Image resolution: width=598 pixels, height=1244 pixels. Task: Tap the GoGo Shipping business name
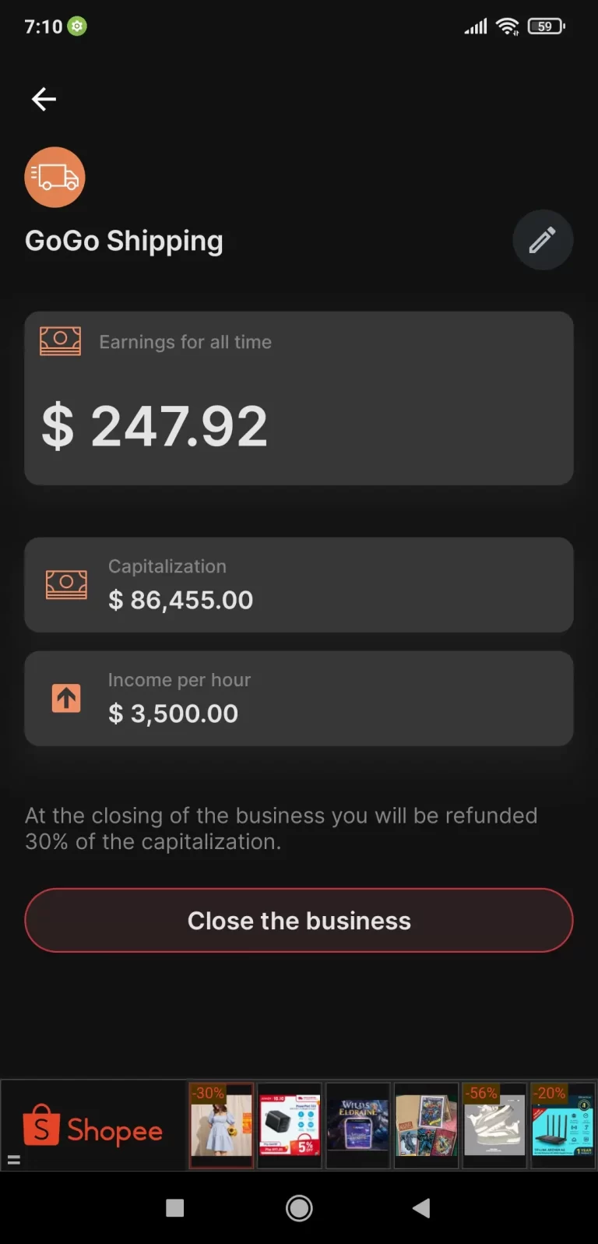pos(124,241)
